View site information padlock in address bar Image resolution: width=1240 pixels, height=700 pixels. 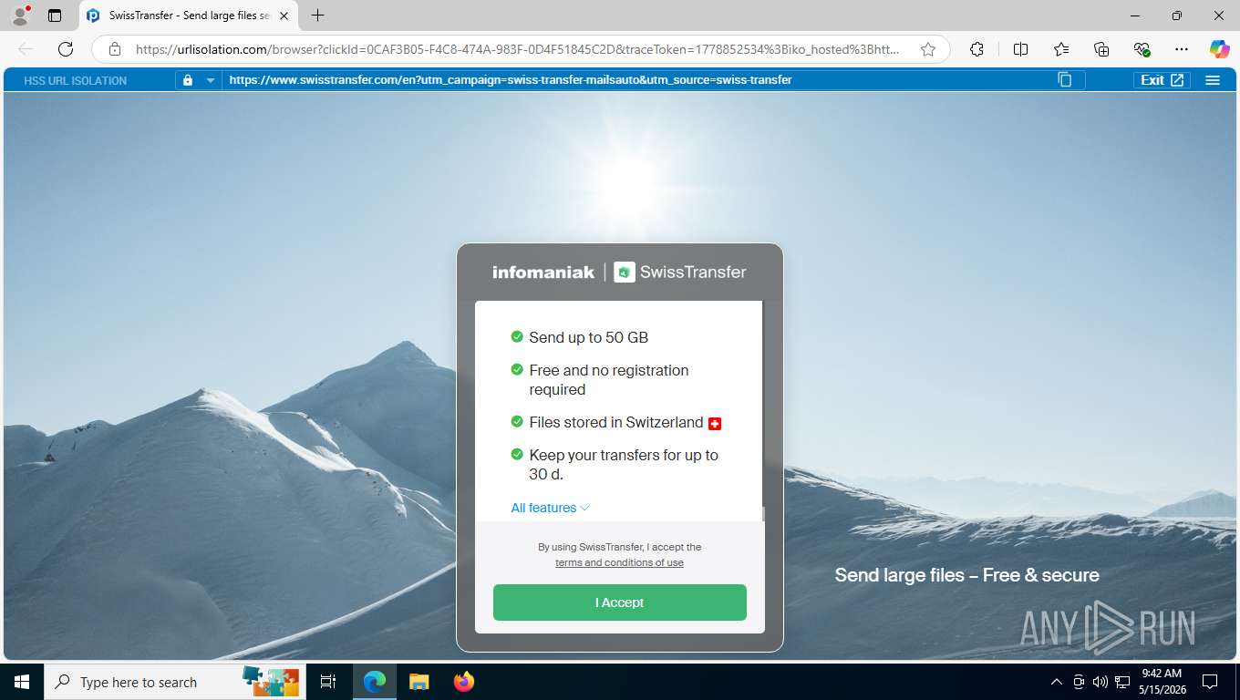[x=115, y=49]
